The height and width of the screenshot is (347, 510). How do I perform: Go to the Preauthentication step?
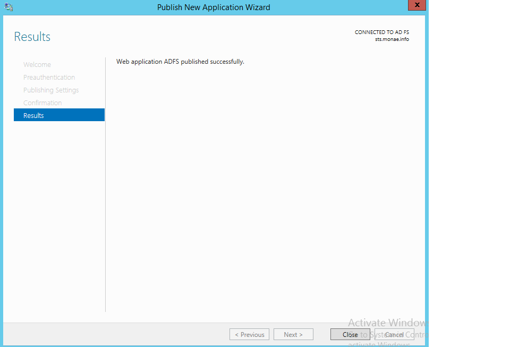pyautogui.click(x=49, y=78)
